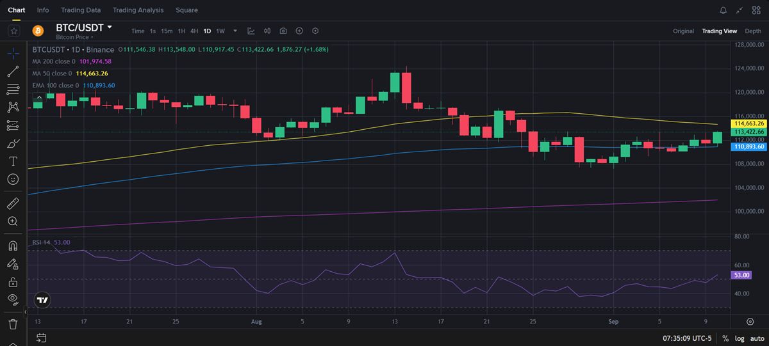Select the Trading View chart mode
769x346 pixels.
tap(720, 31)
